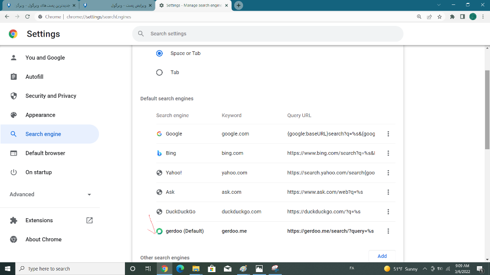
Task: Open the notification center icon
Action: pyautogui.click(x=480, y=269)
